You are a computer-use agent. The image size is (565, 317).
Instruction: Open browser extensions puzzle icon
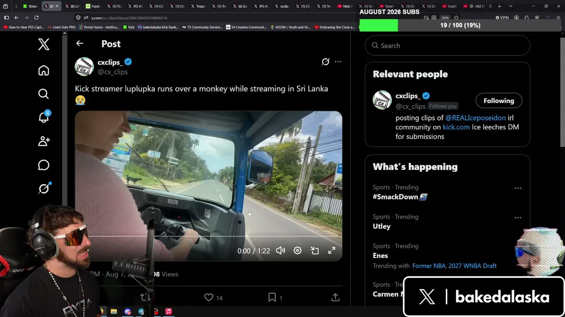(527, 18)
